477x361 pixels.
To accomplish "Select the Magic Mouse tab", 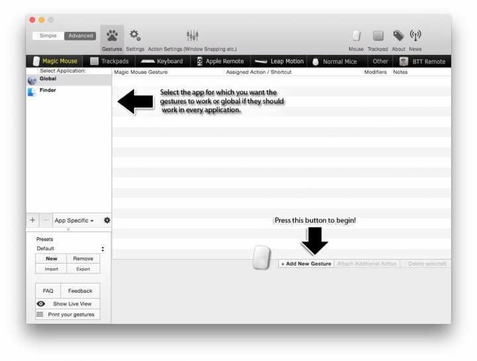I will [55, 61].
